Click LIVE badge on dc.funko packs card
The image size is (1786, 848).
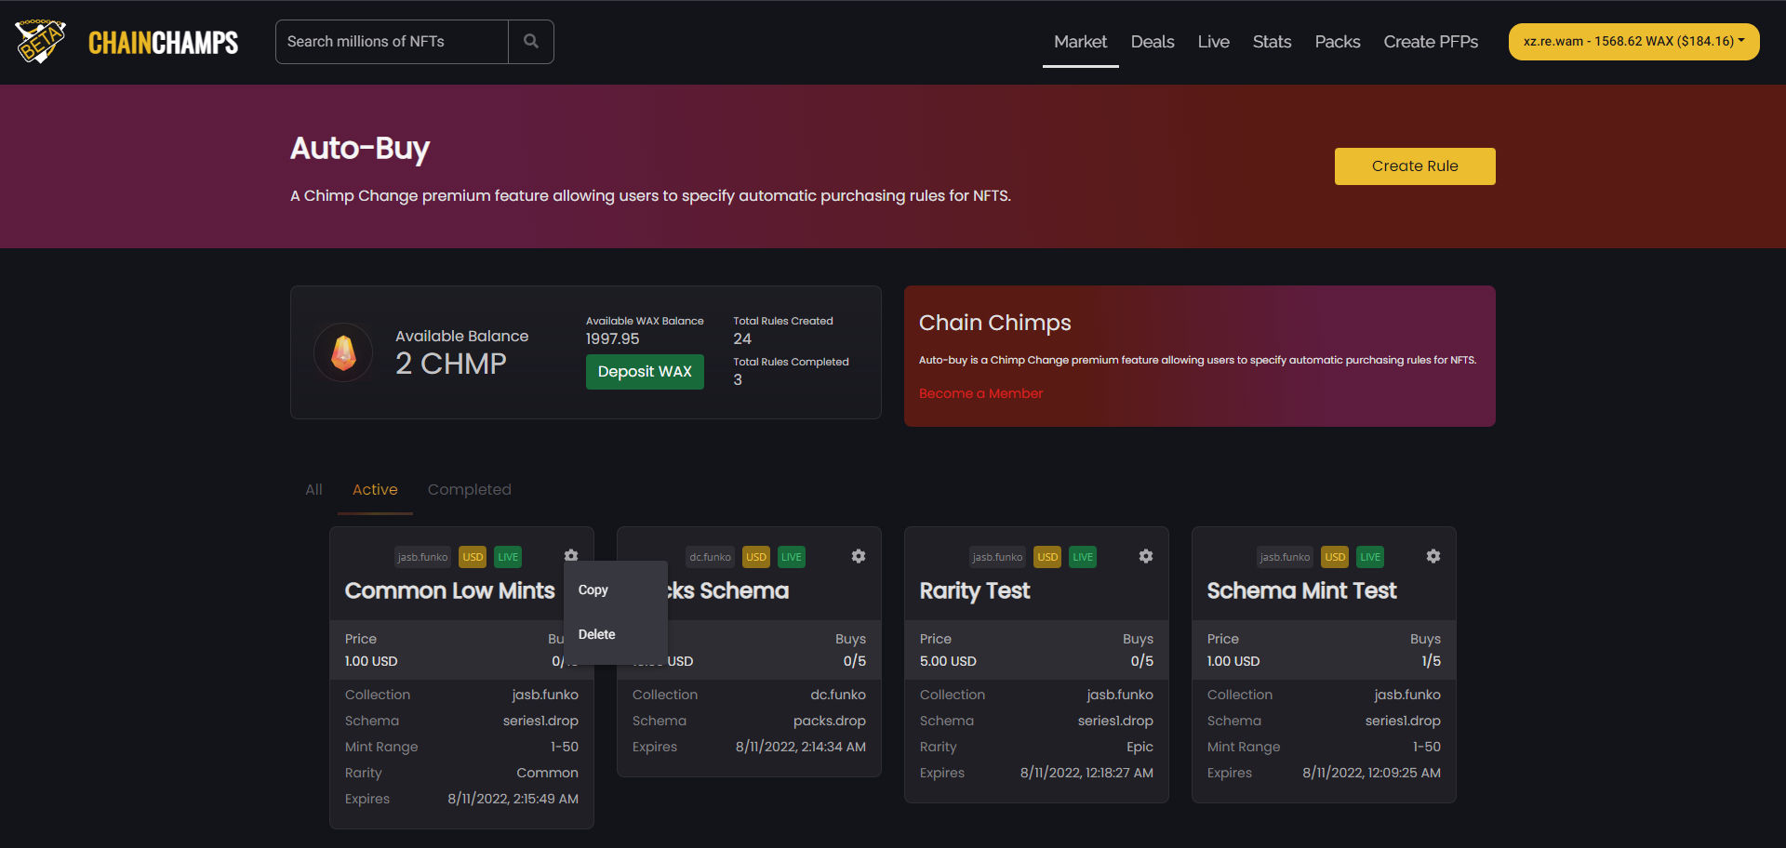pos(792,557)
